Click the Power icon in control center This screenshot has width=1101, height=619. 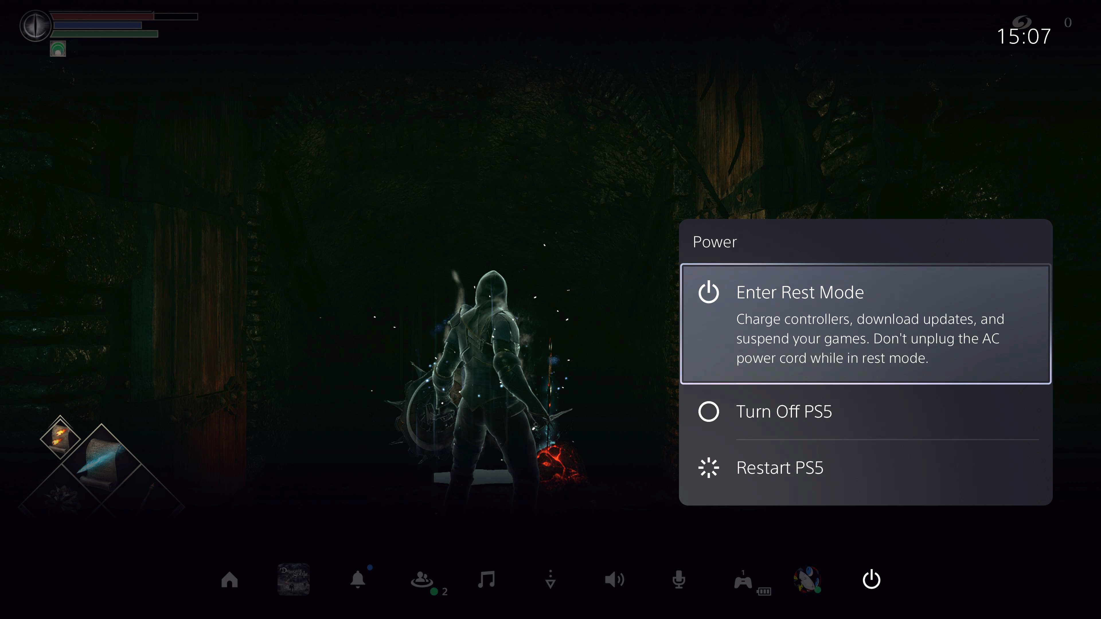click(x=872, y=580)
